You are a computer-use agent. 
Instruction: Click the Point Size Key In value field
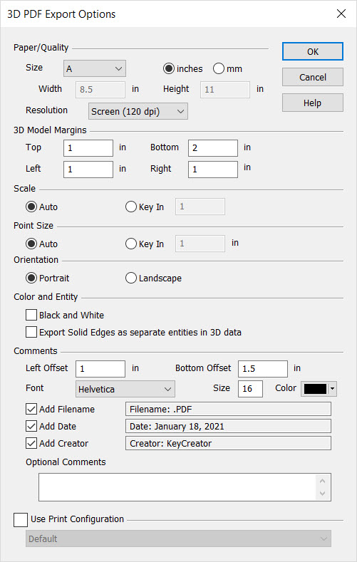pyautogui.click(x=200, y=244)
